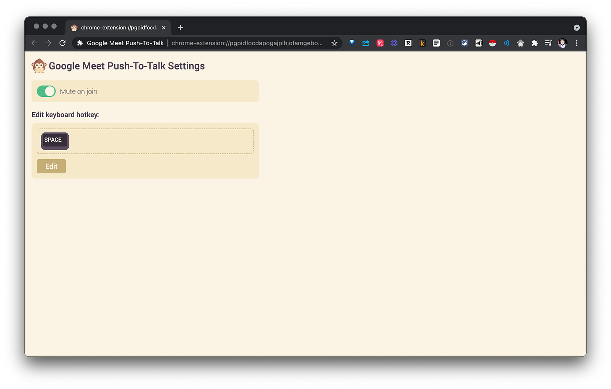The width and height of the screenshot is (611, 389).
Task: Bookmark this page with the star icon
Action: 334,43
